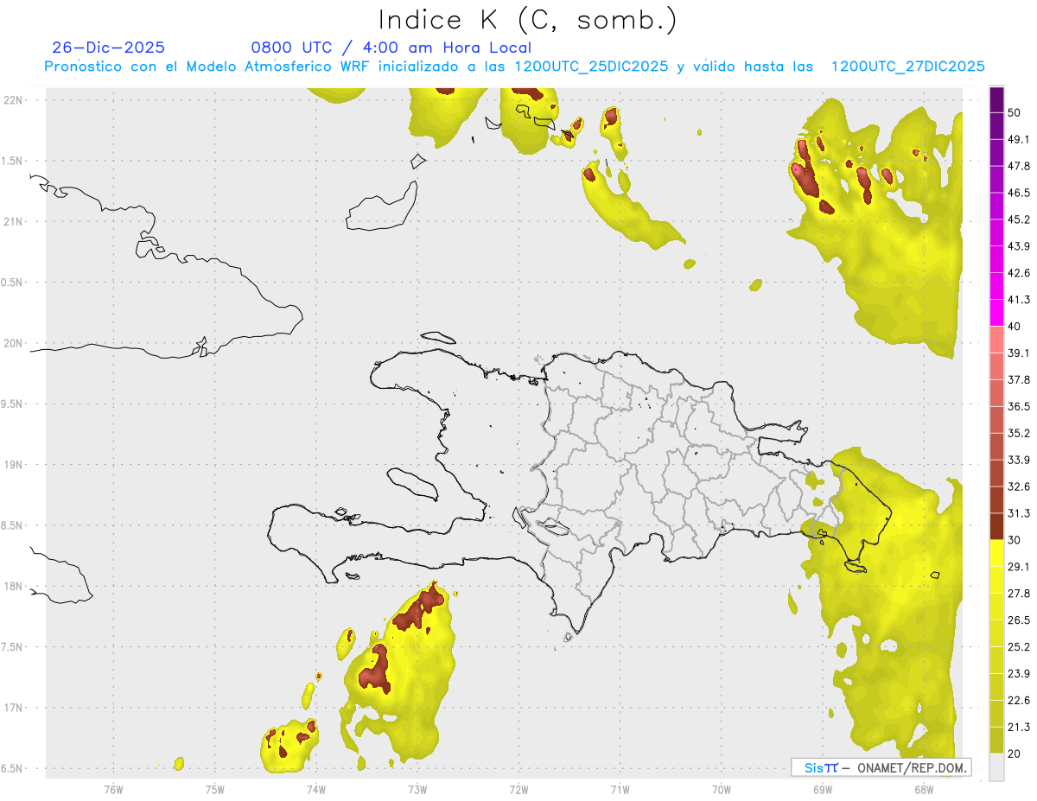
Task: Click the '68W' longitude label
Action: 924,790
